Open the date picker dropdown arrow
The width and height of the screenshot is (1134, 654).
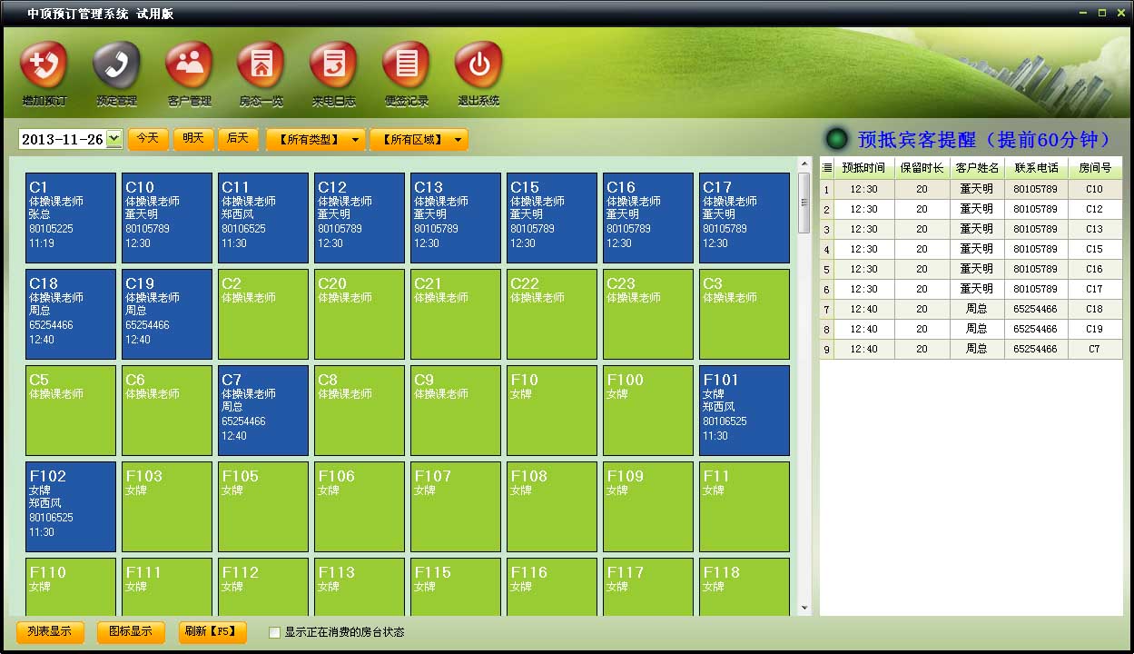pos(113,139)
